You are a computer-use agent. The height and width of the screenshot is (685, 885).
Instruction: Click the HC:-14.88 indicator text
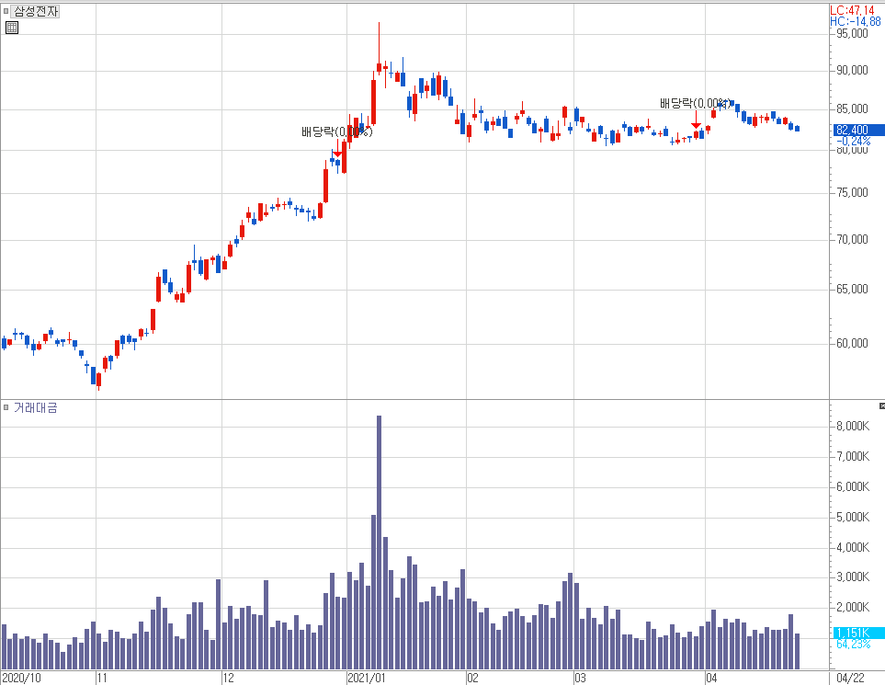[855, 21]
